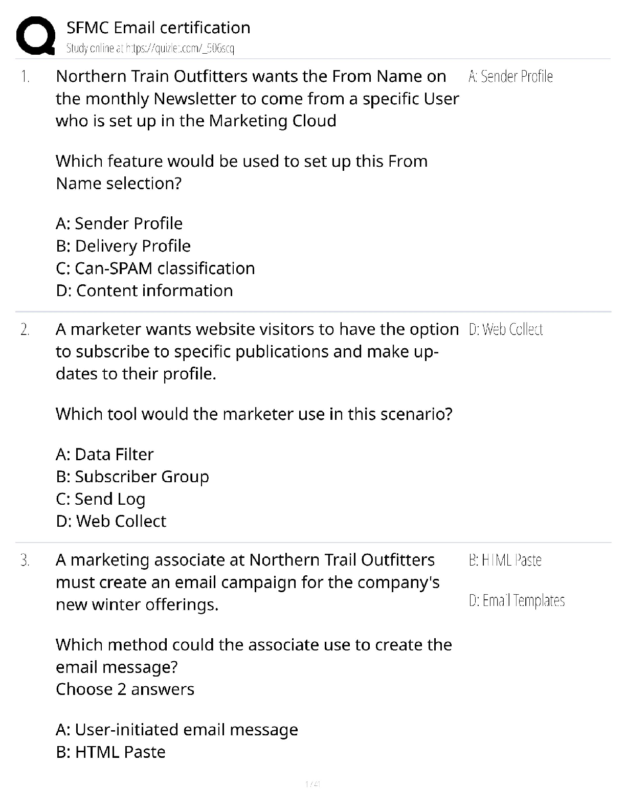This screenshot has height=810, width=626.
Task: Click the page number indicator at bottom
Action: point(312,784)
